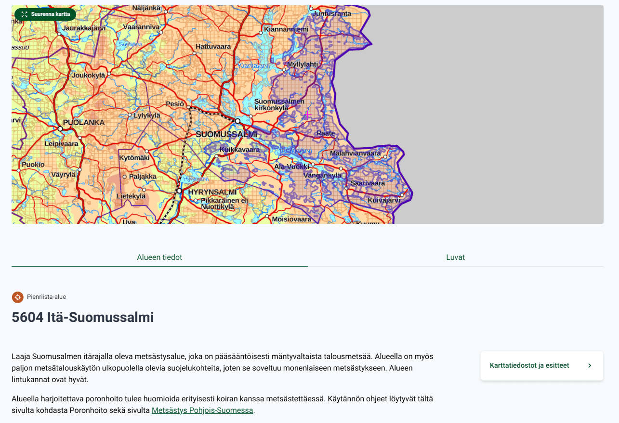Click the Joukokylä place name on the map
The image size is (619, 423).
coord(89,75)
